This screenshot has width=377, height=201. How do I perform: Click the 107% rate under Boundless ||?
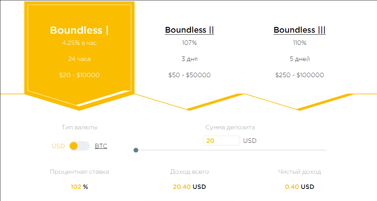point(190,43)
